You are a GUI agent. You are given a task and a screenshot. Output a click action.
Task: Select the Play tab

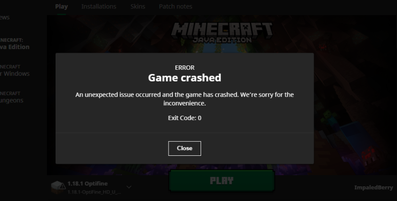[x=61, y=6]
